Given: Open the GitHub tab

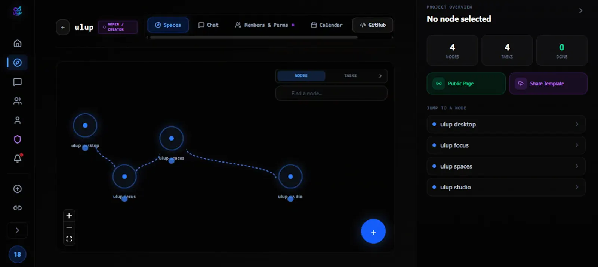Looking at the screenshot, I should tap(373, 25).
